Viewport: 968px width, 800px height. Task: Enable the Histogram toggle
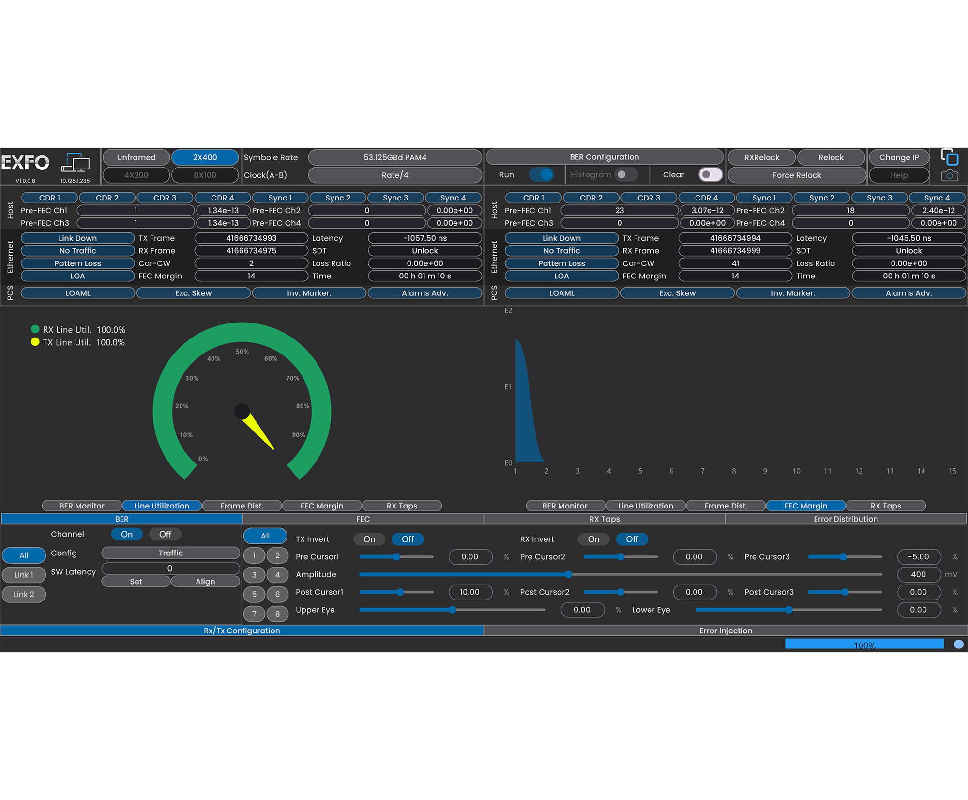coord(625,174)
